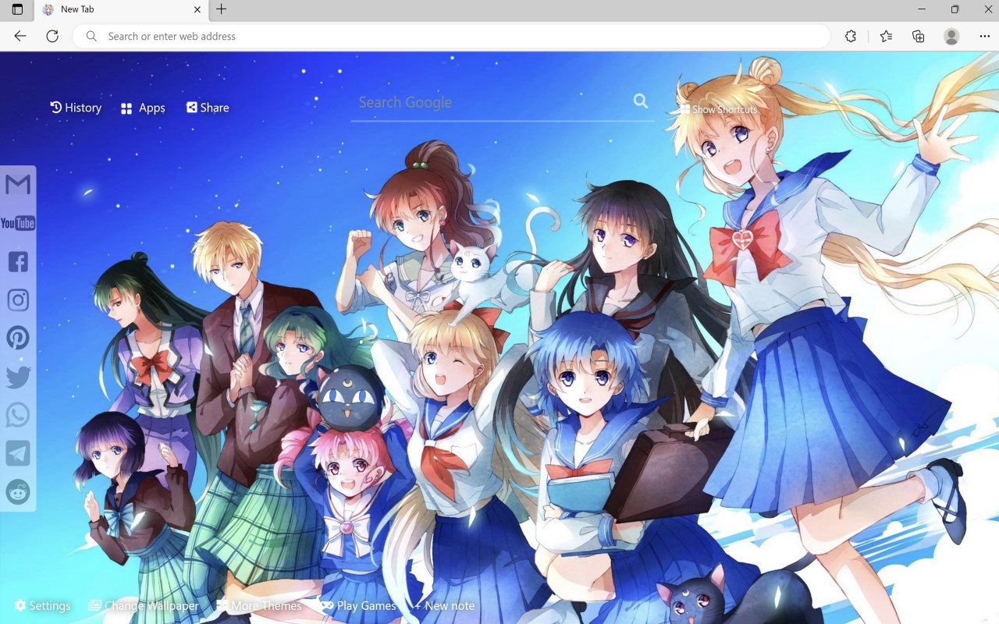
Task: Open the Apps menu
Action: pos(143,108)
